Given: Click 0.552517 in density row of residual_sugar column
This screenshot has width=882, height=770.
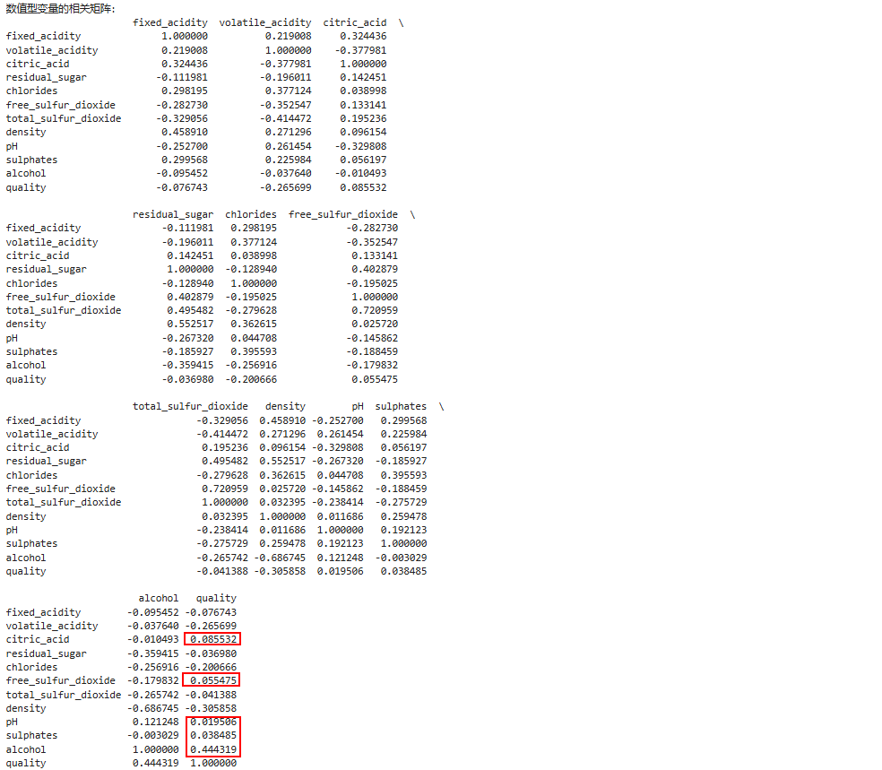Looking at the screenshot, I should [x=190, y=324].
